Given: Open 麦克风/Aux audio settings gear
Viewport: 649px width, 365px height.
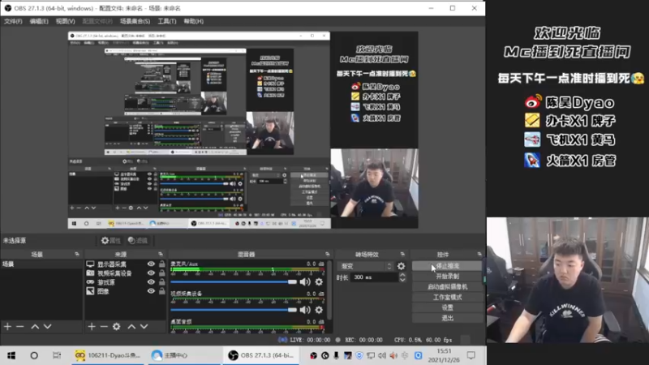Looking at the screenshot, I should (x=319, y=281).
